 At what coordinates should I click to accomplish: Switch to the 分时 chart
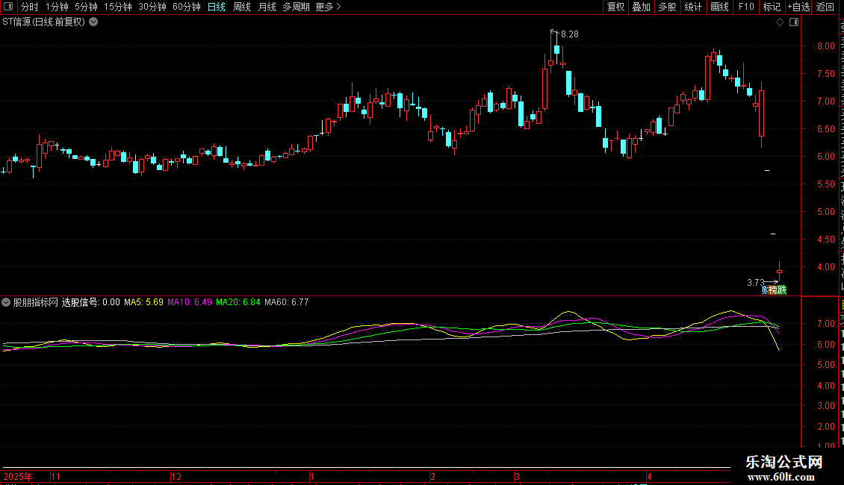click(30, 7)
